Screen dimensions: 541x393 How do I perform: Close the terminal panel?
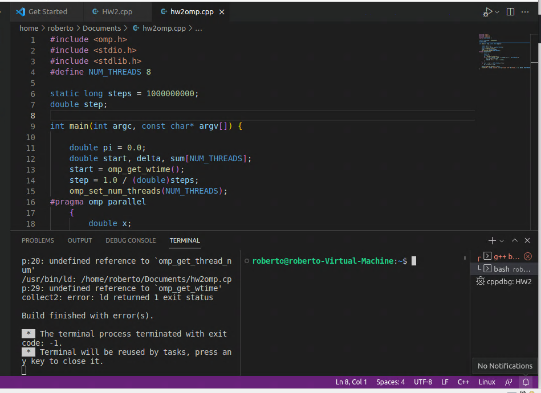[x=526, y=240]
